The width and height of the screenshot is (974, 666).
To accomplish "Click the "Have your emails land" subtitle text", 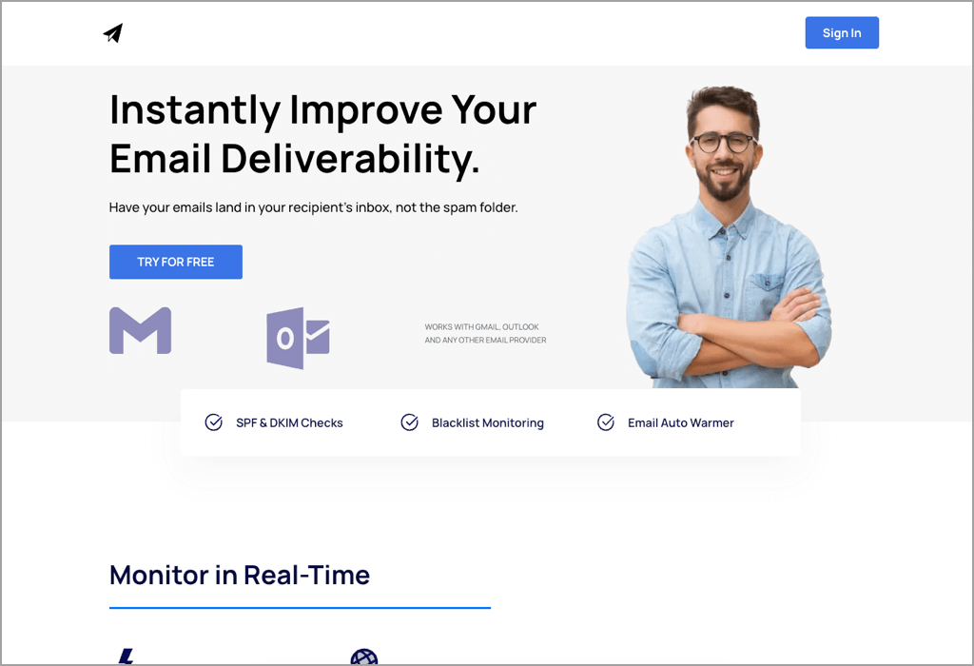I will coord(314,207).
